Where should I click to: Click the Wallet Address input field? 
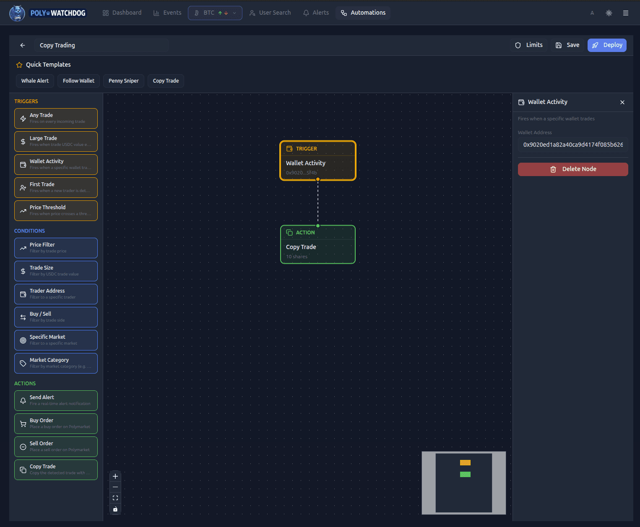[573, 145]
